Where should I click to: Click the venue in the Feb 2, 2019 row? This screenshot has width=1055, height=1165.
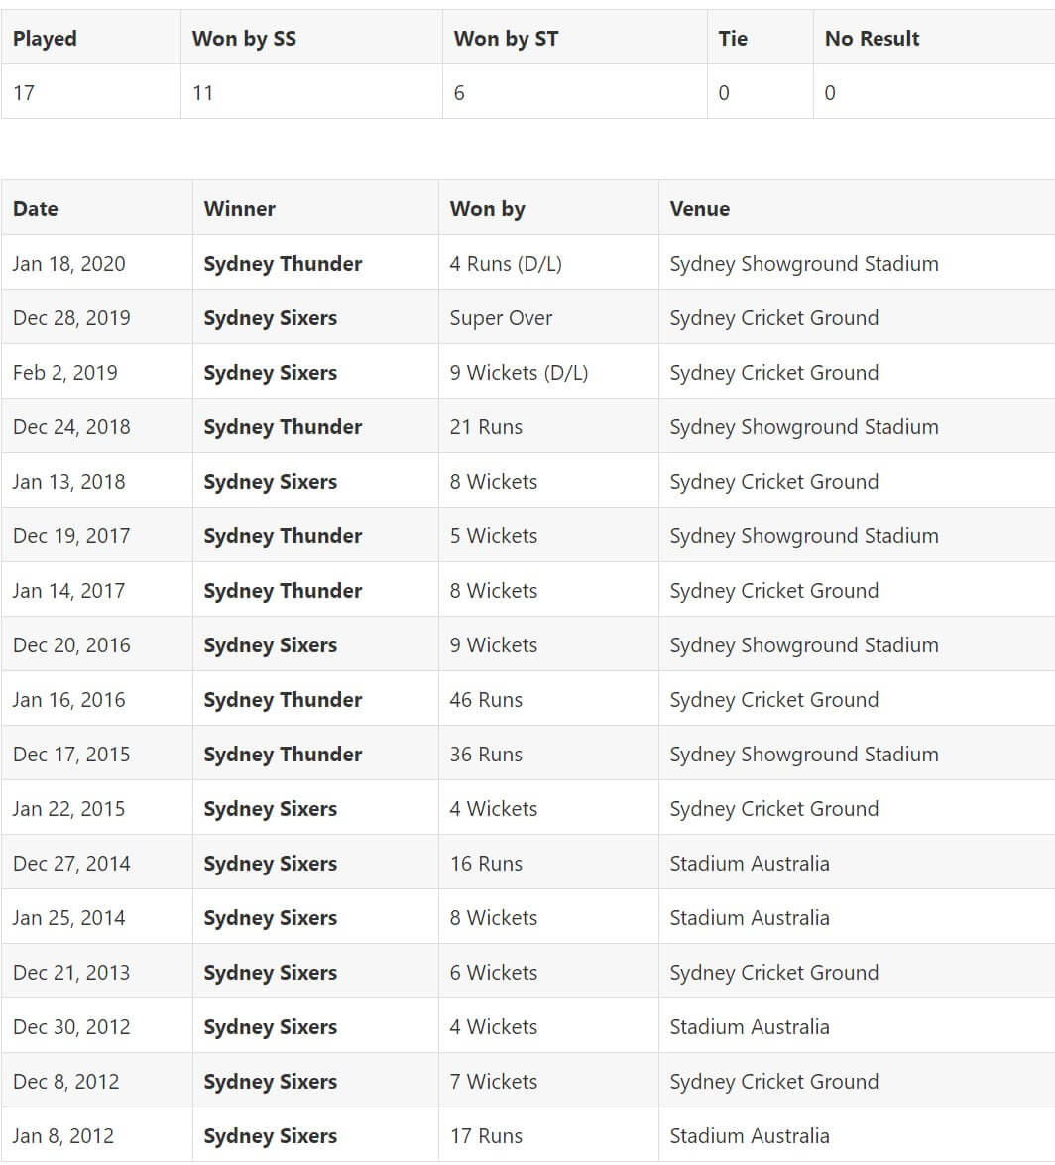(774, 372)
